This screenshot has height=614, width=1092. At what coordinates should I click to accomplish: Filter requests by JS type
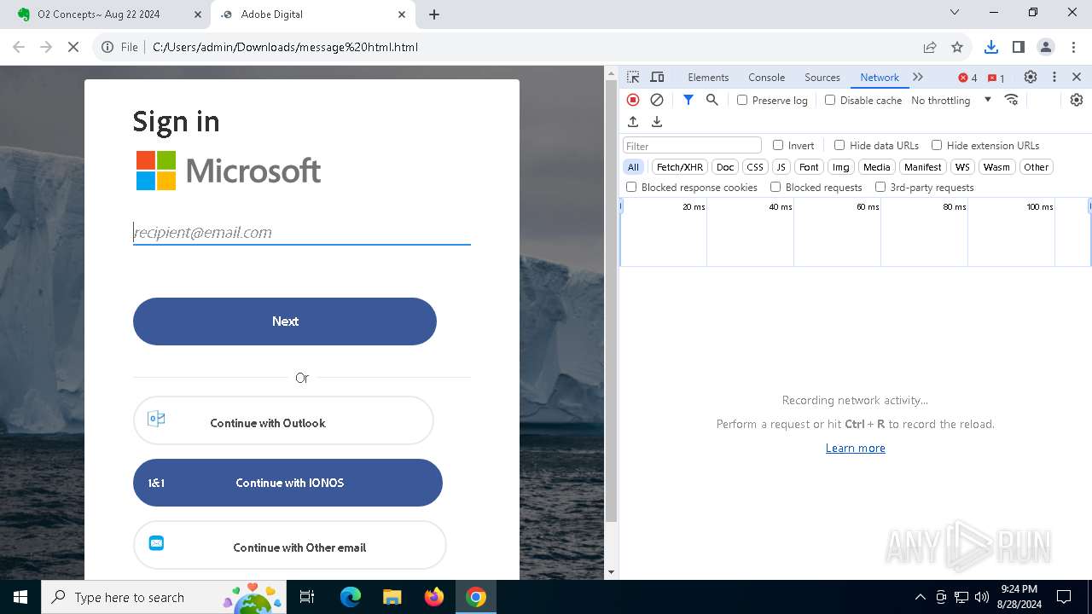pos(781,167)
